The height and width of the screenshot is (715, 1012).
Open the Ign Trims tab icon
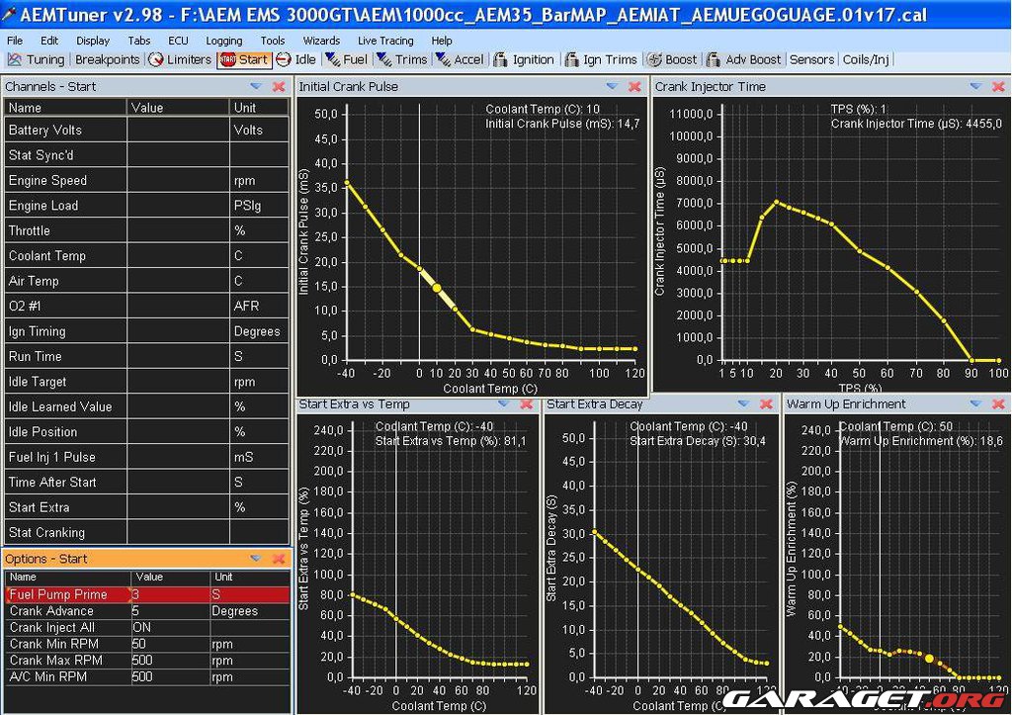click(572, 60)
